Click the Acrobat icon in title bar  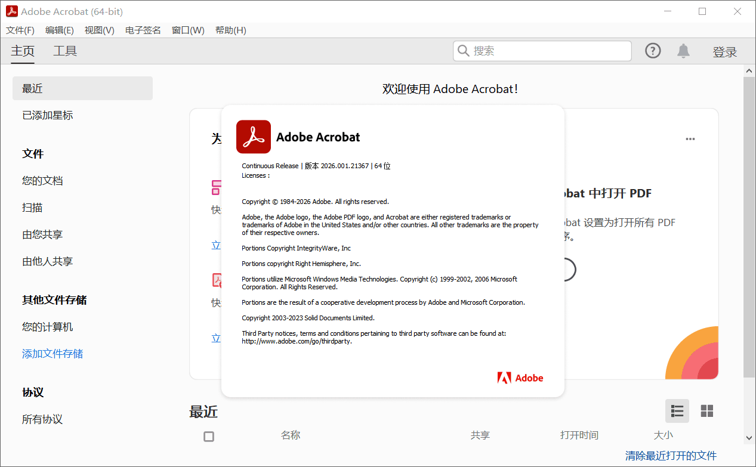(x=11, y=11)
